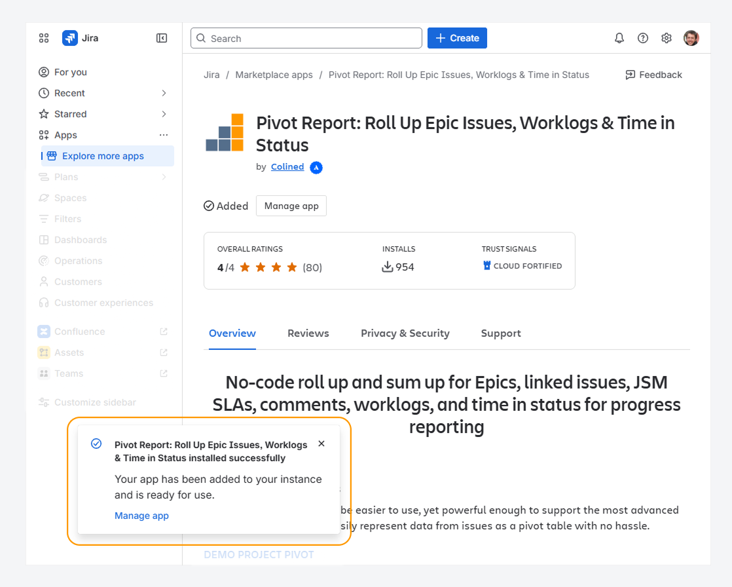Open the notifications bell
This screenshot has width=732, height=587.
click(x=619, y=38)
